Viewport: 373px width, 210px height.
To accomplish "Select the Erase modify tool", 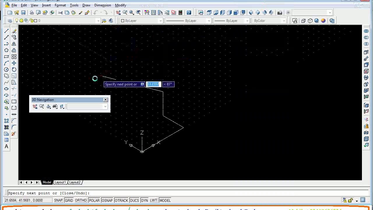I will pos(14,31).
